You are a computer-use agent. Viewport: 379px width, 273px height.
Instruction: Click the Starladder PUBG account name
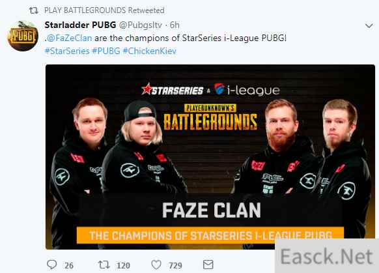(80, 25)
